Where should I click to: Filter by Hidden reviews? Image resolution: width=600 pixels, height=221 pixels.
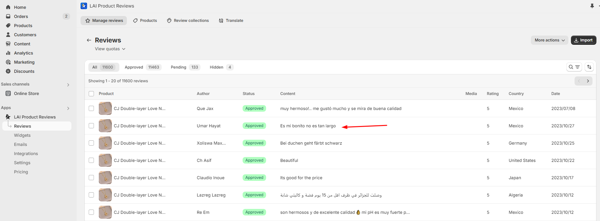pos(221,67)
